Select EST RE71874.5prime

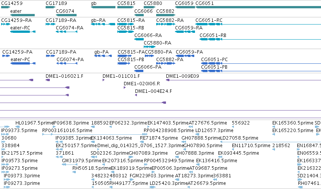[159, 138]
